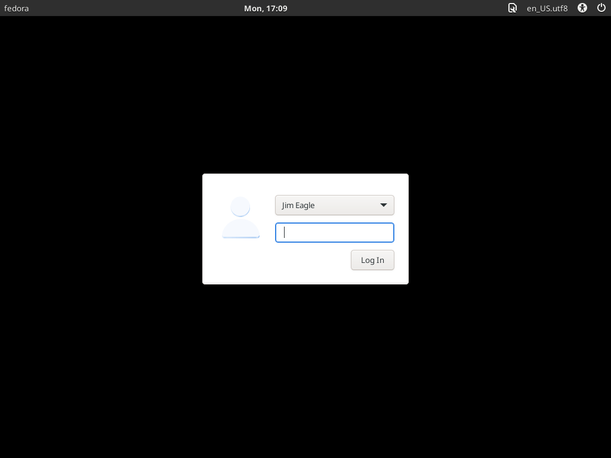Click the Mon, 17:09 clock

[x=266, y=8]
